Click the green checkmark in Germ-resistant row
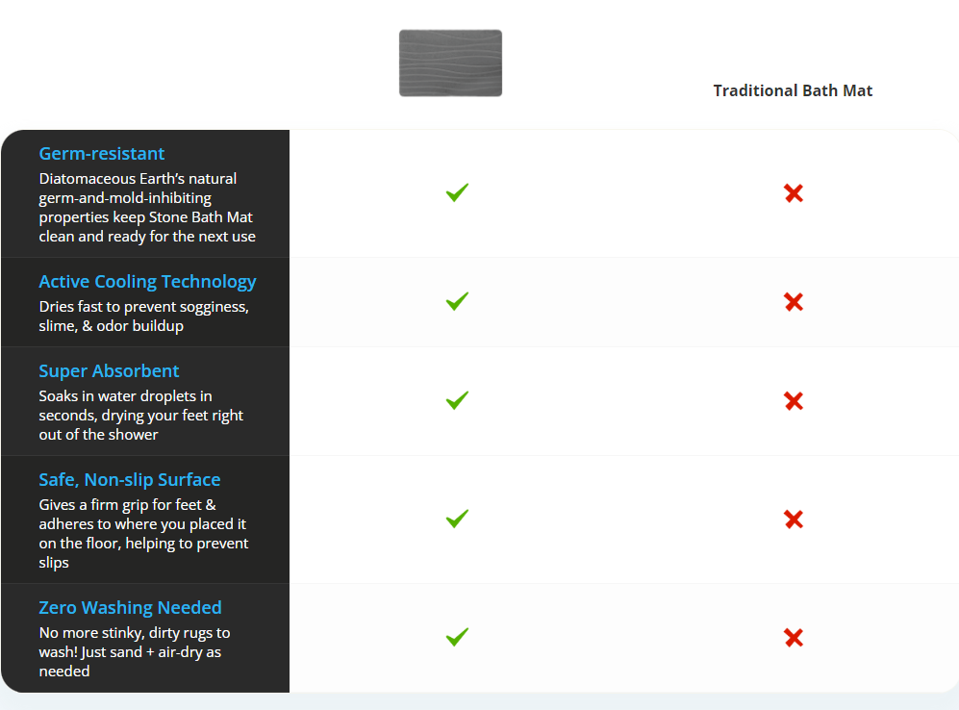959x710 pixels. pos(457,193)
